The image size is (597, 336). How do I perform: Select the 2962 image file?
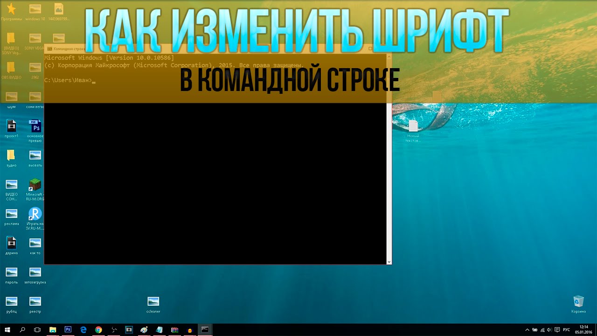coord(35,70)
